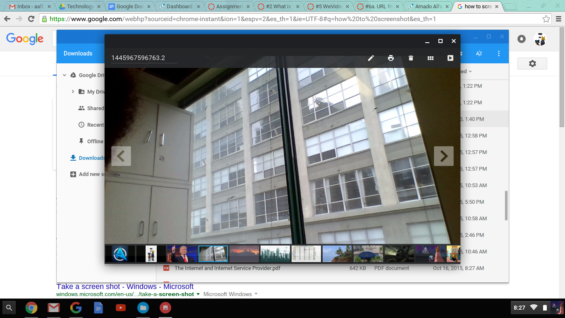Viewport: 565px width, 318px height.
Task: Switch to thumbnail grid view icon
Action: click(x=431, y=58)
